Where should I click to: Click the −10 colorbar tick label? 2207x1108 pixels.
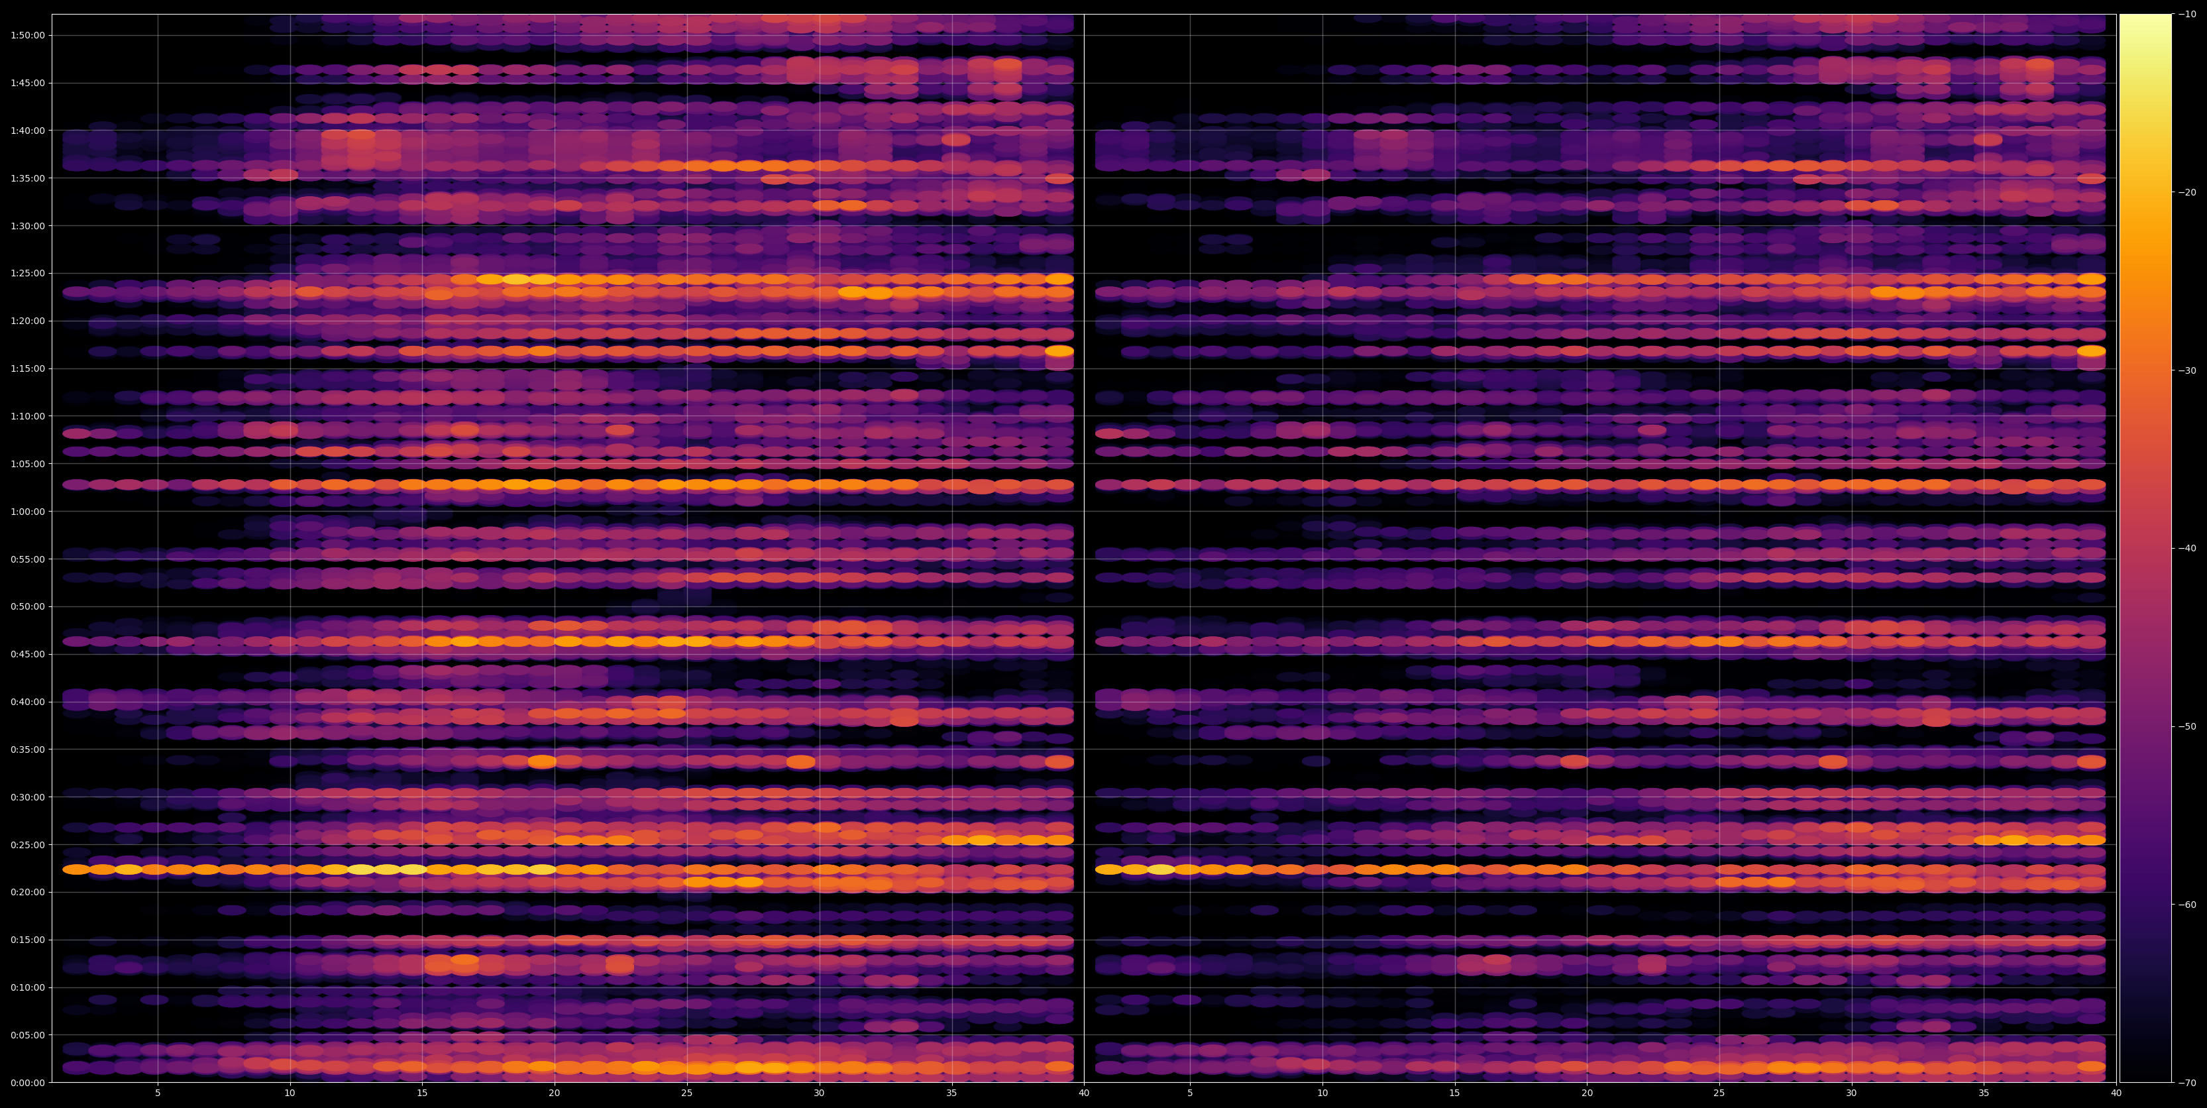click(2187, 14)
